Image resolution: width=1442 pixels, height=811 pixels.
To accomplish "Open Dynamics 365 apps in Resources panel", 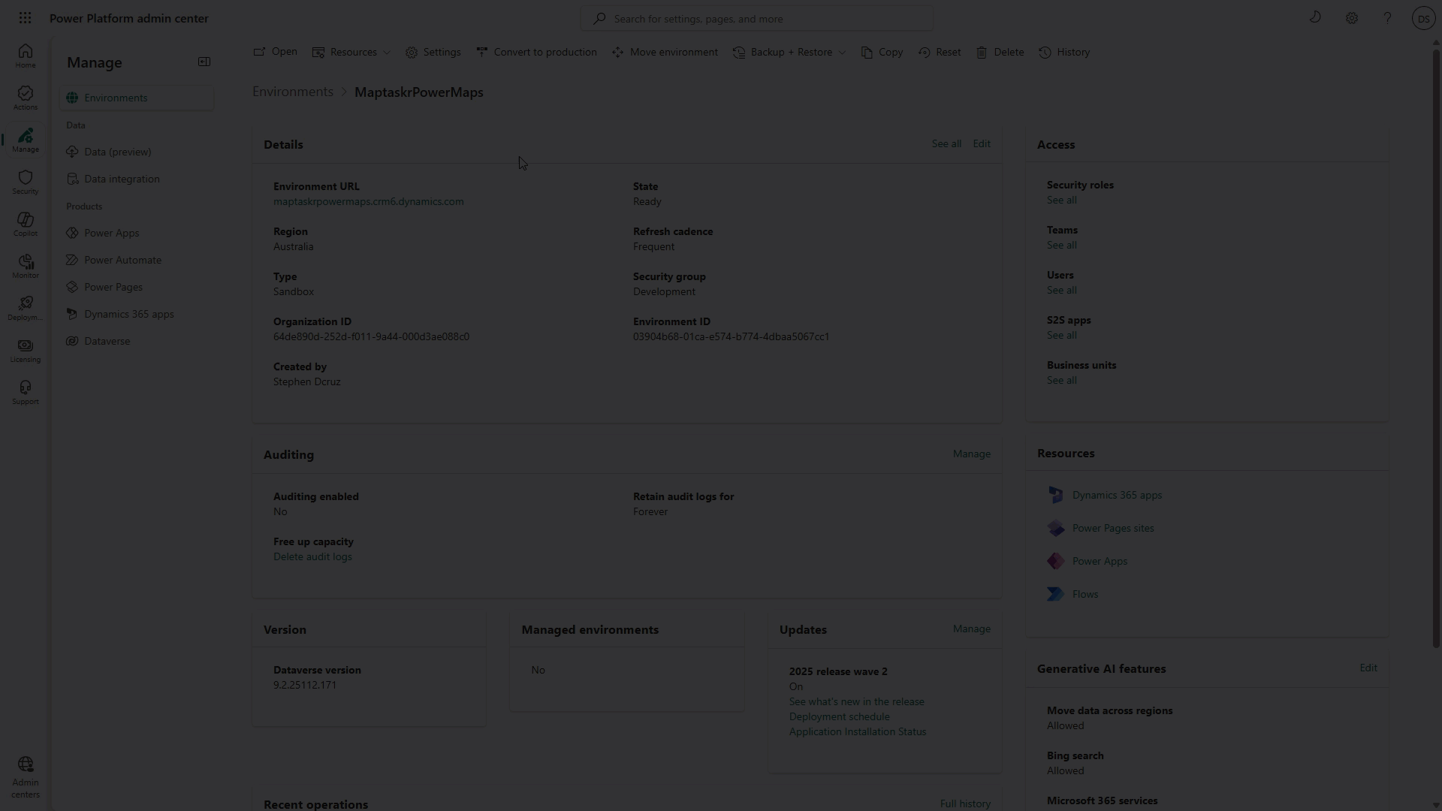I will click(x=1116, y=494).
